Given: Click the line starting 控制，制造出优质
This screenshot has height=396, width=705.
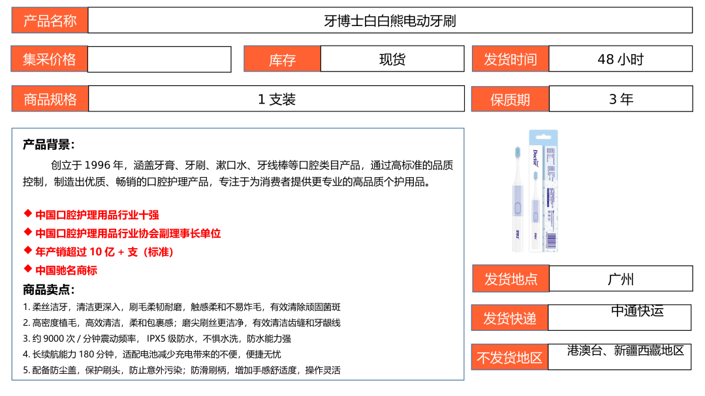Looking at the screenshot, I should (x=227, y=182).
